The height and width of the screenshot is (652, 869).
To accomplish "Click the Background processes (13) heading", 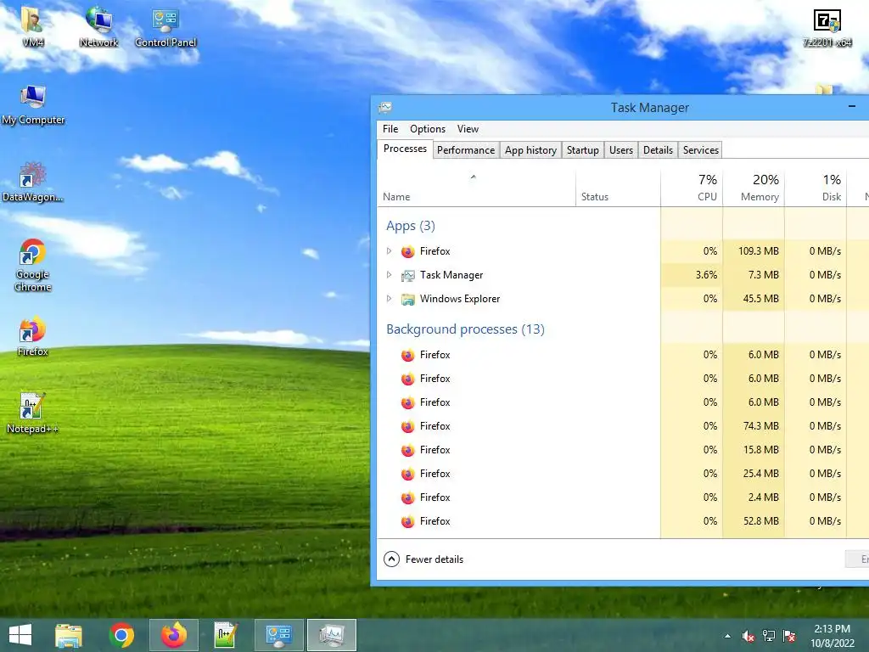I will 466,329.
